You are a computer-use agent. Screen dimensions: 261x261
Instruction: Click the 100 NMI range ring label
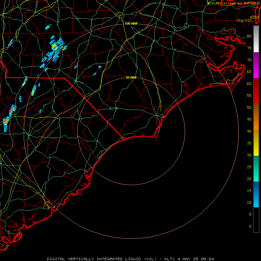(x=131, y=24)
